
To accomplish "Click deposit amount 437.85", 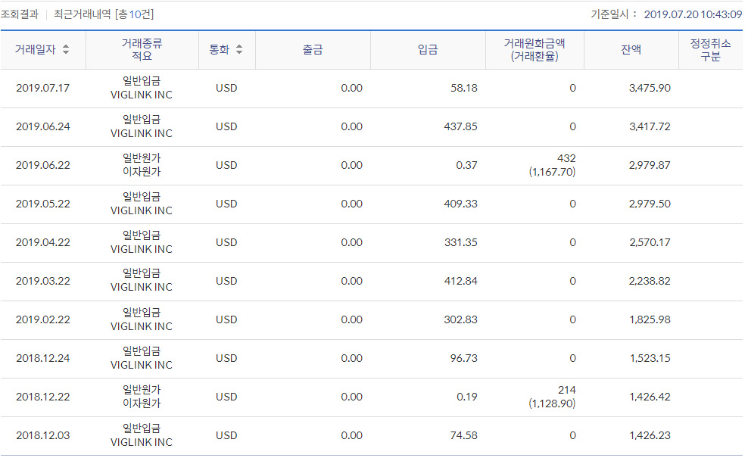I will 460,126.
